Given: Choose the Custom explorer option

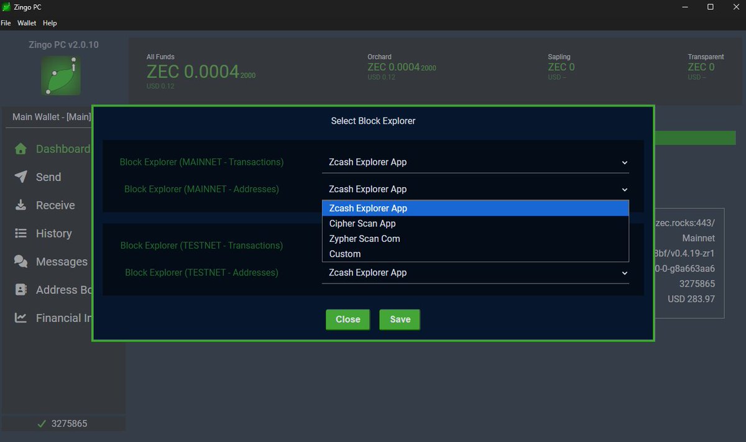Looking at the screenshot, I should tap(476, 254).
